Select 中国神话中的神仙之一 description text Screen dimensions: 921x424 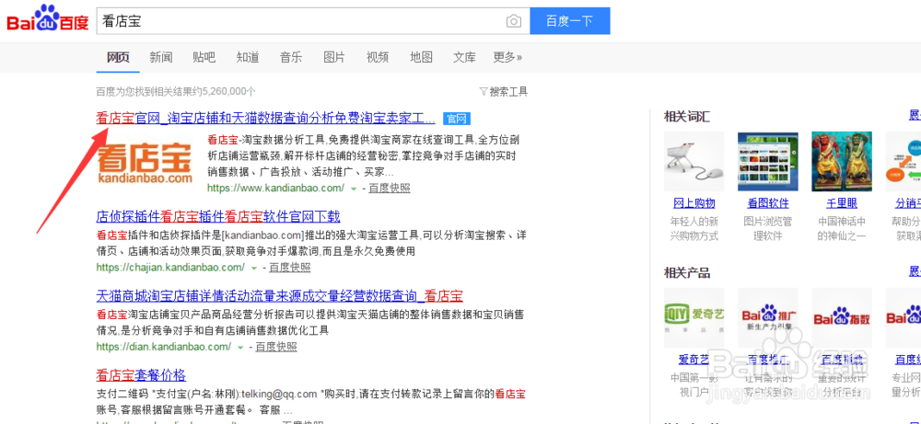tap(842, 229)
